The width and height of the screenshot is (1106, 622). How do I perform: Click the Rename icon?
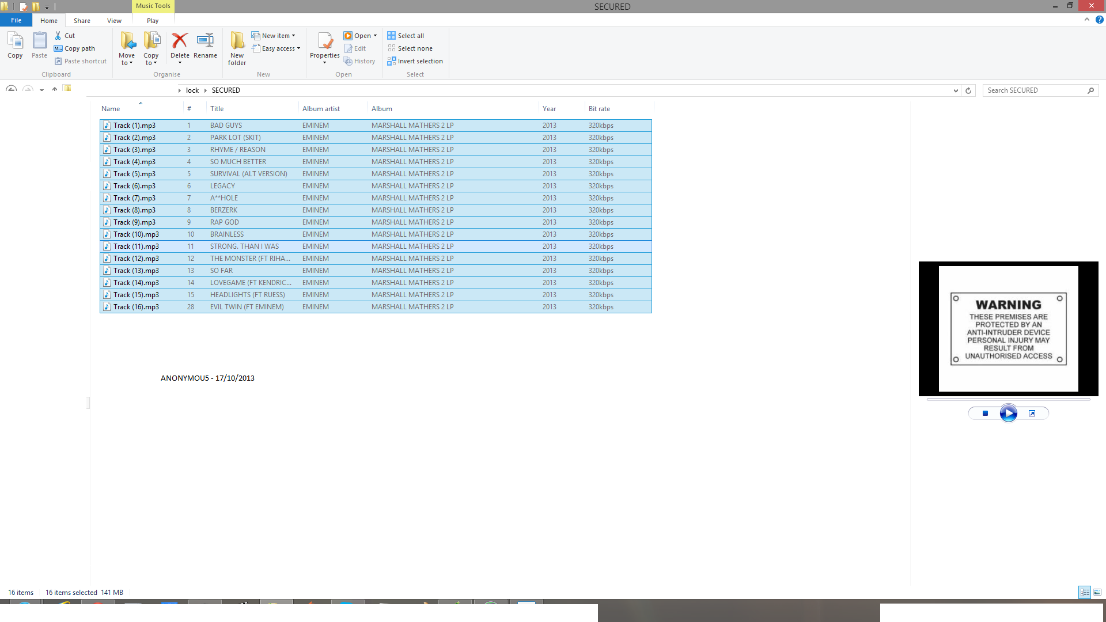[205, 41]
